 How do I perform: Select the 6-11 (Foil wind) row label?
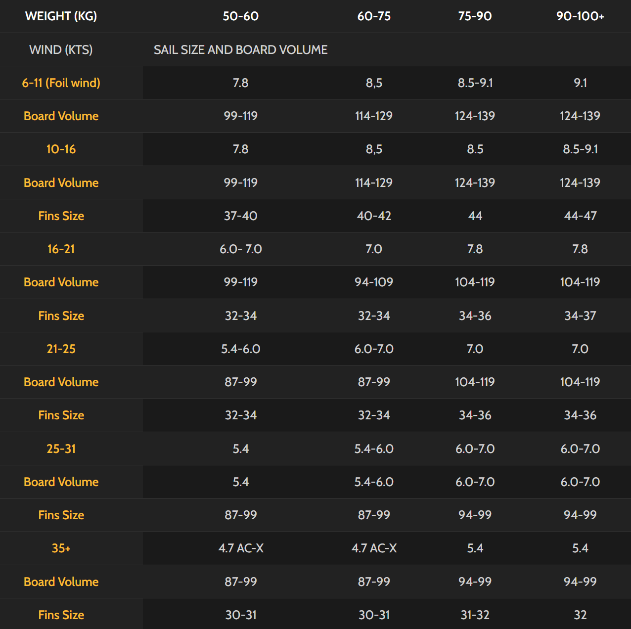61,83
